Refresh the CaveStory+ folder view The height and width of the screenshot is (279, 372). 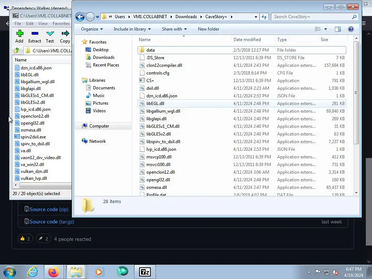point(264,17)
